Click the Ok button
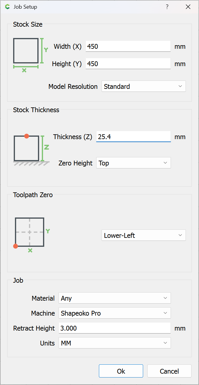The width and height of the screenshot is (199, 385). (x=121, y=371)
